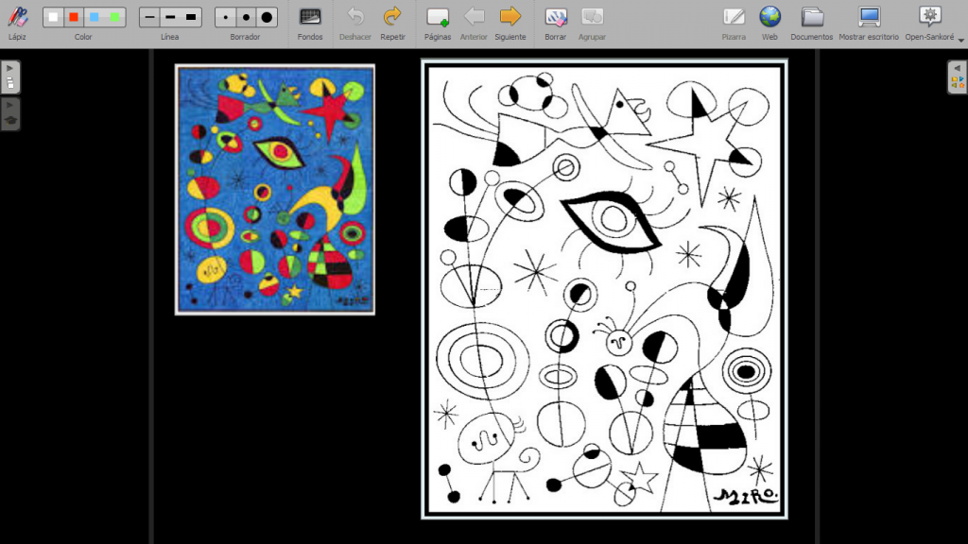
Task: Expand the left teacher guide tab
Action: tap(10, 114)
